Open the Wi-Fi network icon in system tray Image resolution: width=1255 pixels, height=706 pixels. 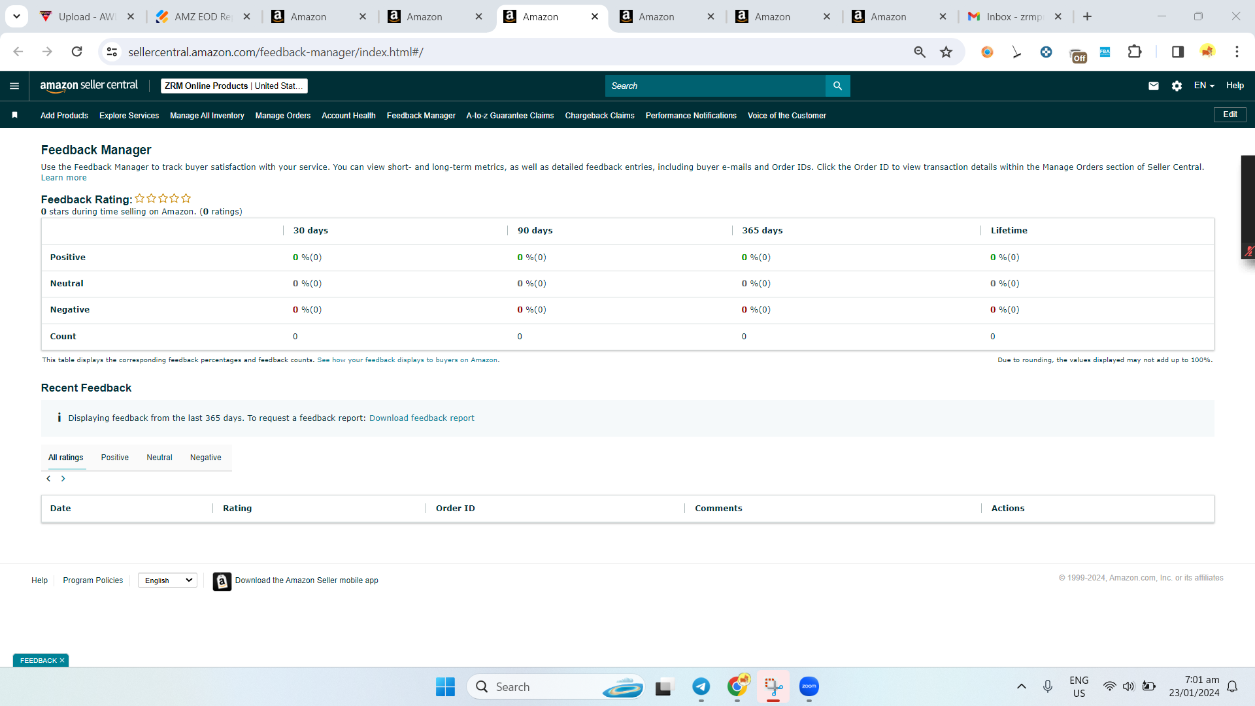(1109, 686)
